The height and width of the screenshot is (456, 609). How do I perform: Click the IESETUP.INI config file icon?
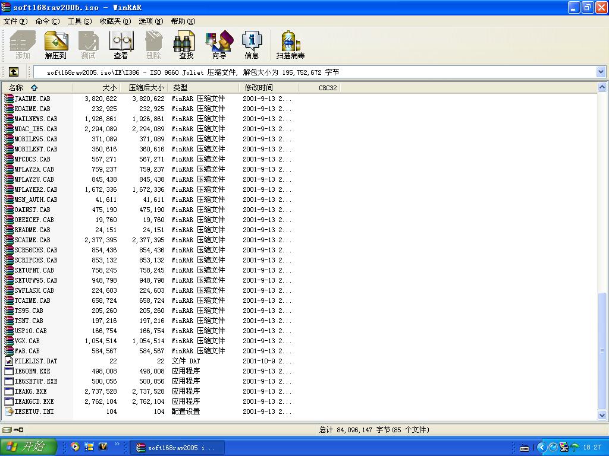[x=8, y=411]
